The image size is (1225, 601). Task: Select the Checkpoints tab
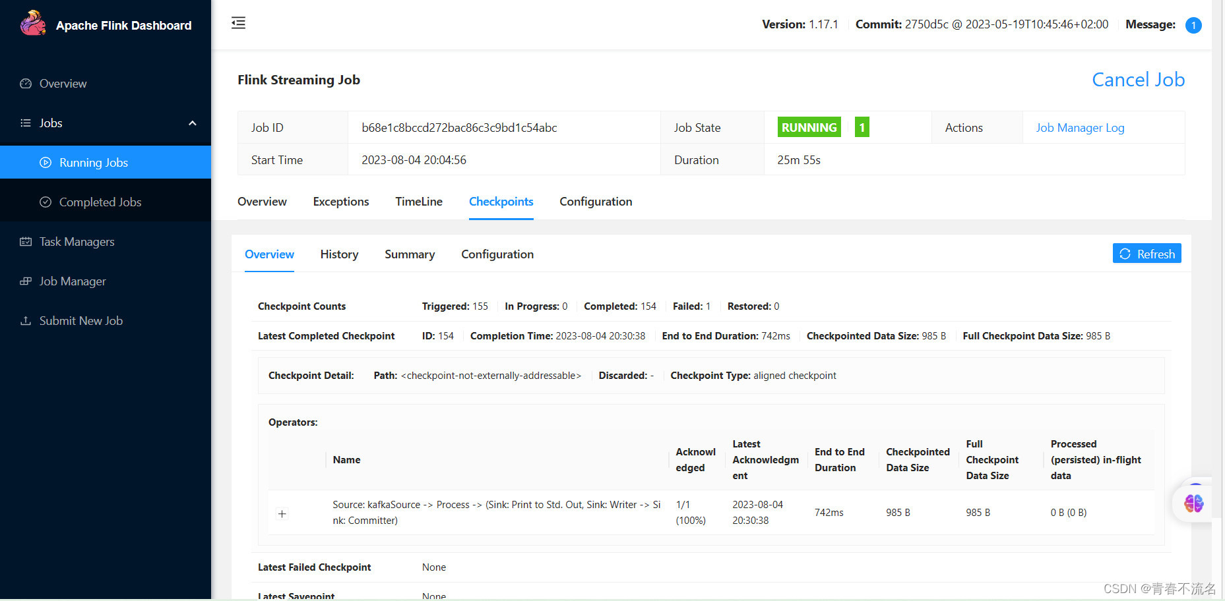501,202
